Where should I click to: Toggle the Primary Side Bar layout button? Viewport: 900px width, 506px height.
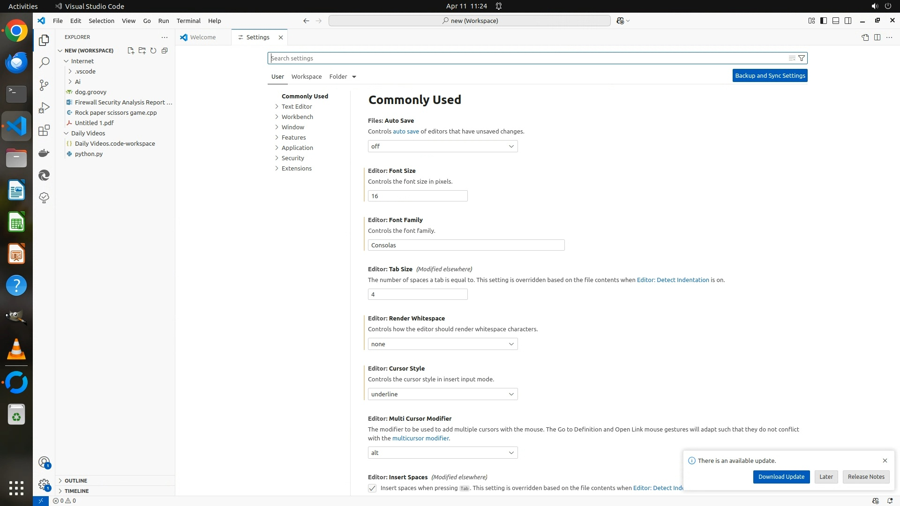pyautogui.click(x=824, y=21)
